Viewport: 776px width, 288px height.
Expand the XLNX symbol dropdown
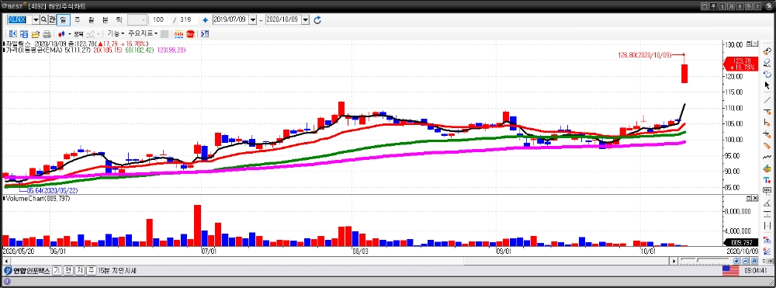[36, 19]
